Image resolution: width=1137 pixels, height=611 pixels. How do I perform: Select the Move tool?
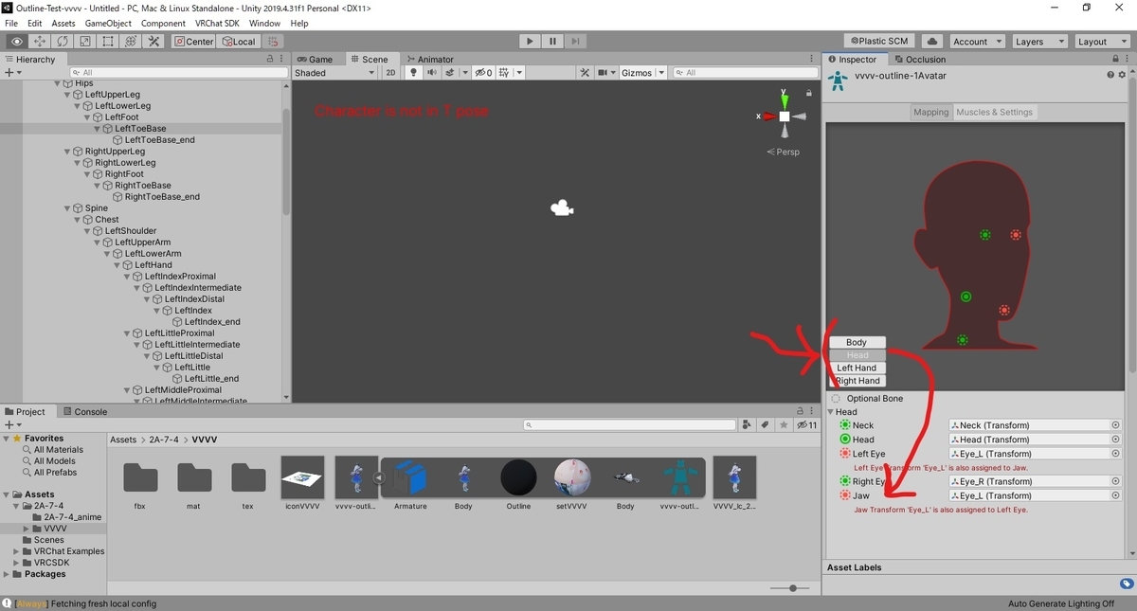[40, 42]
